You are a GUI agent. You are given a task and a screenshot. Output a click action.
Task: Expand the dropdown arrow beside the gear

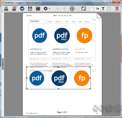click(x=50, y=9)
